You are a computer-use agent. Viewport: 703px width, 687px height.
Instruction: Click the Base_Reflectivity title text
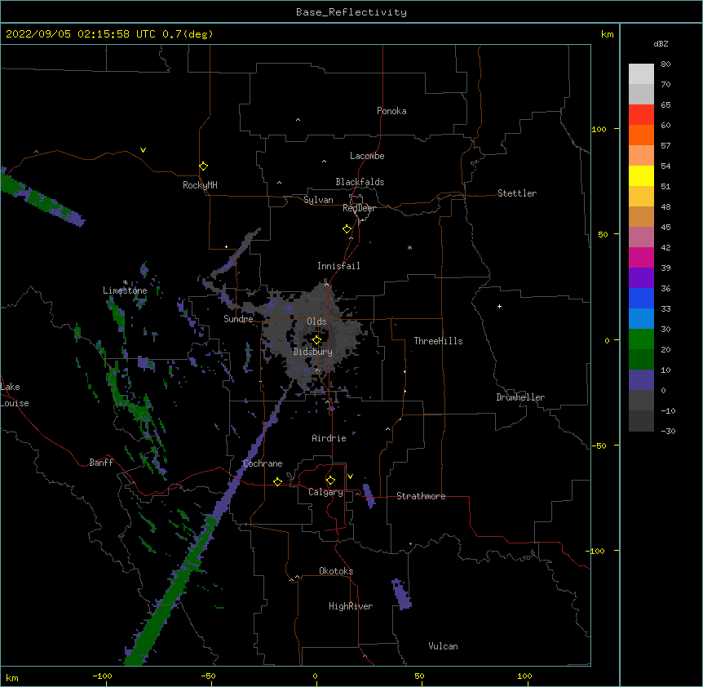pyautogui.click(x=351, y=12)
